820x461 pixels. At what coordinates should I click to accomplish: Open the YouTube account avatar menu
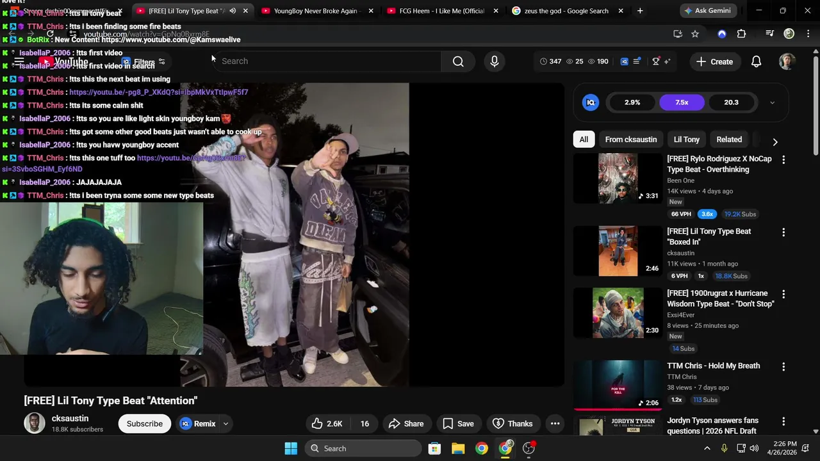pos(787,61)
